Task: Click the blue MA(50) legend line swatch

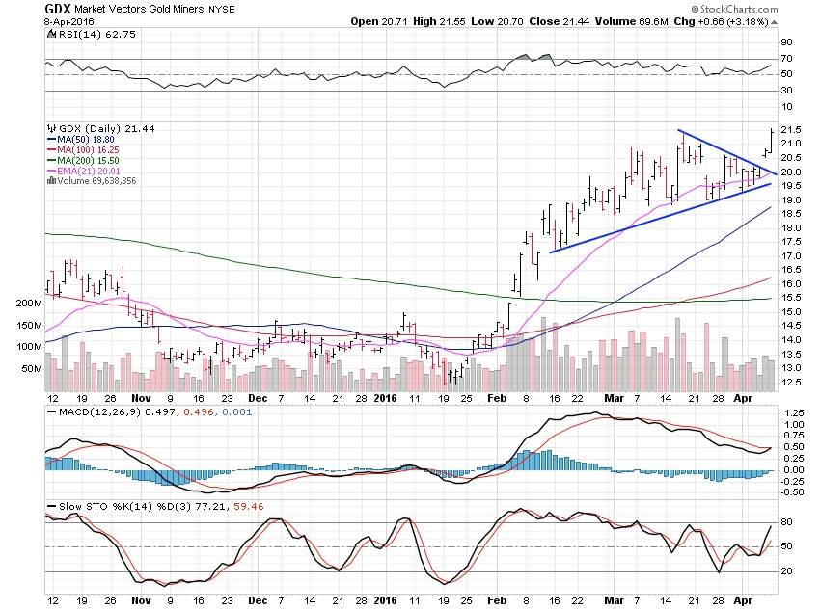Action: point(51,140)
